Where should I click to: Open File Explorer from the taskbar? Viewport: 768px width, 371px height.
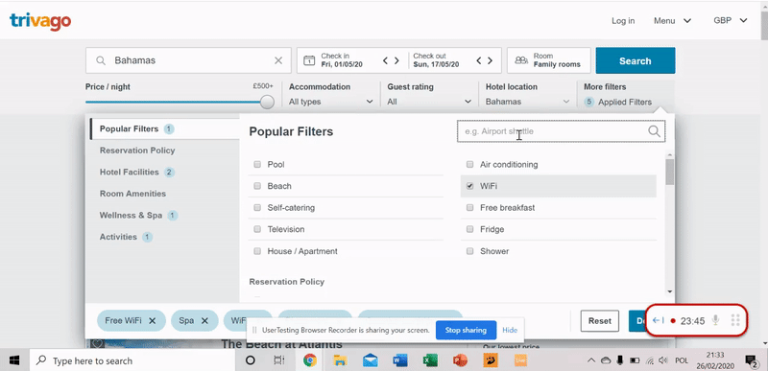(x=340, y=360)
